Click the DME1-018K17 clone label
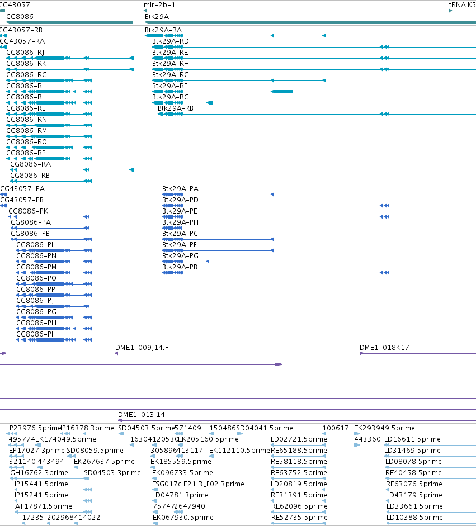This screenshot has height=526, width=476. coord(384,348)
